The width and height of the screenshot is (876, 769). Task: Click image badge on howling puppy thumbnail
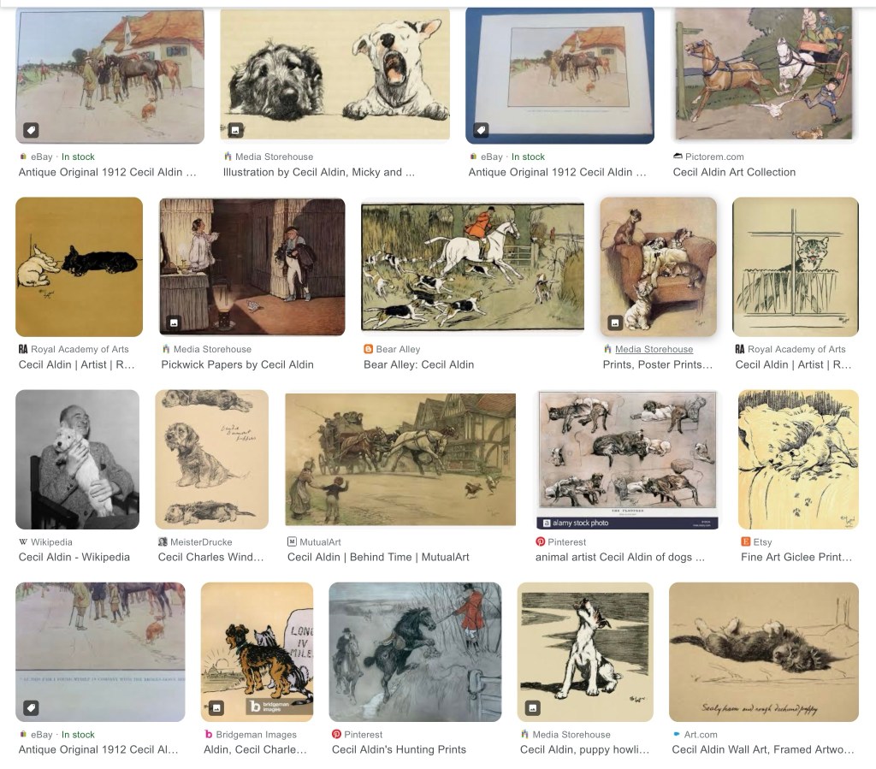[532, 707]
